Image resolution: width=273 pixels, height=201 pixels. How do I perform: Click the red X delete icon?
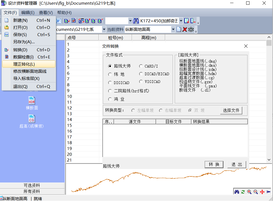[185, 29]
